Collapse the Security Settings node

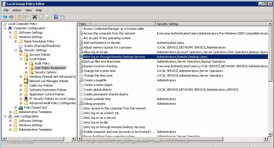coord(15,50)
